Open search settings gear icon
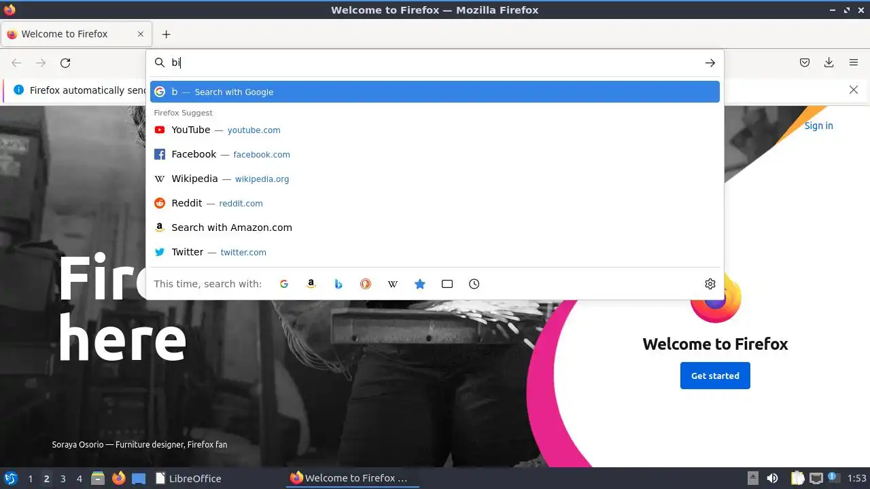Viewport: 870px width, 489px height. pyautogui.click(x=710, y=284)
